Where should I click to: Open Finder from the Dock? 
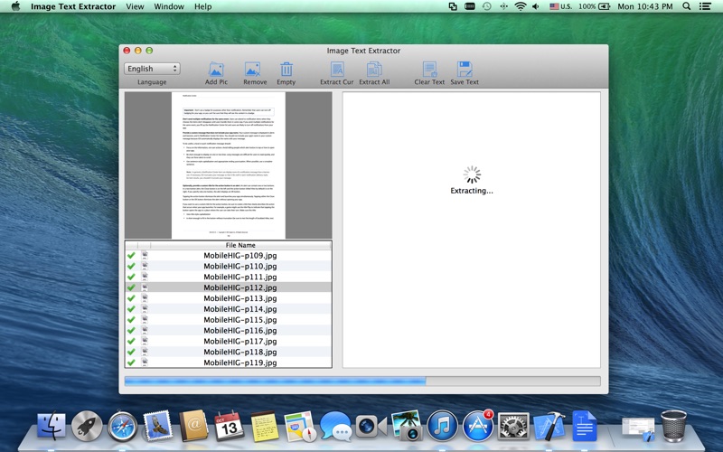[x=52, y=426]
